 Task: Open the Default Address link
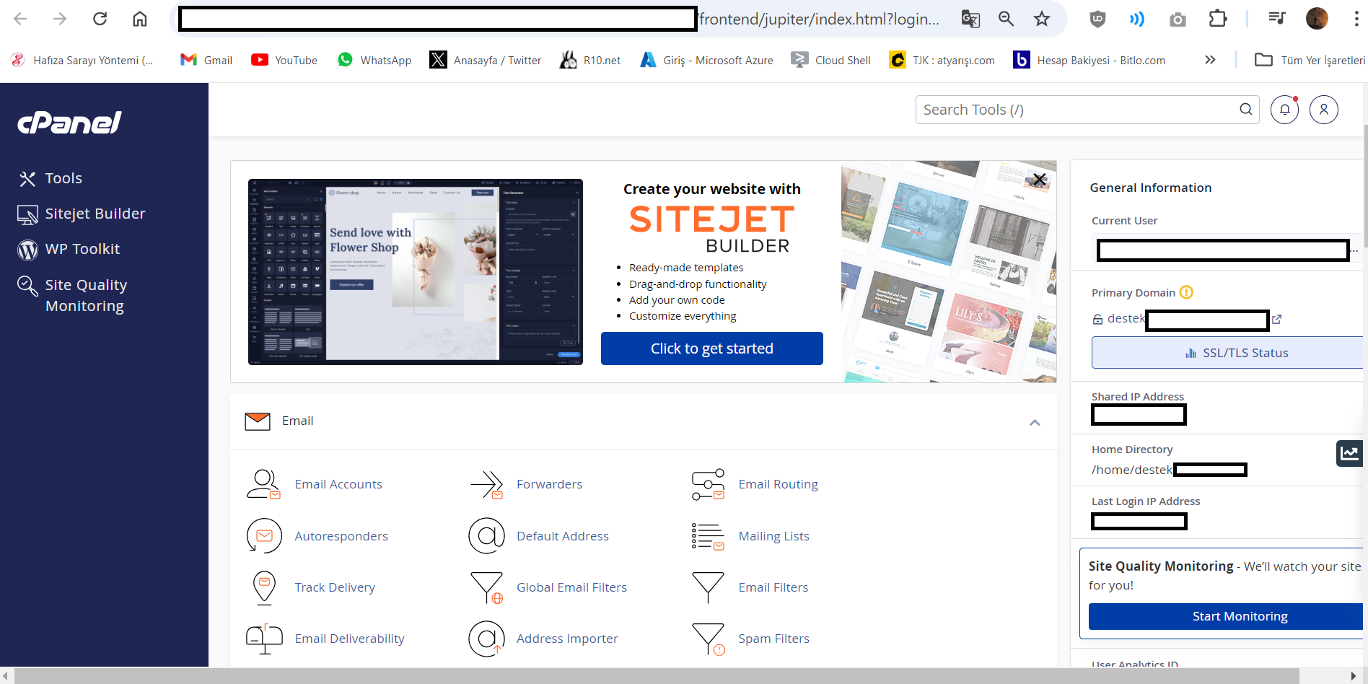click(x=563, y=536)
